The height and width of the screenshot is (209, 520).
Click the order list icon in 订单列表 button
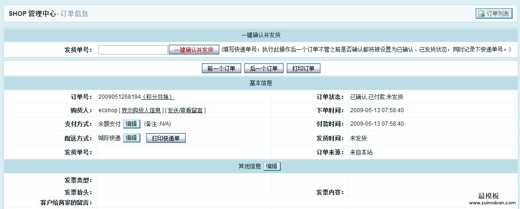click(x=481, y=14)
